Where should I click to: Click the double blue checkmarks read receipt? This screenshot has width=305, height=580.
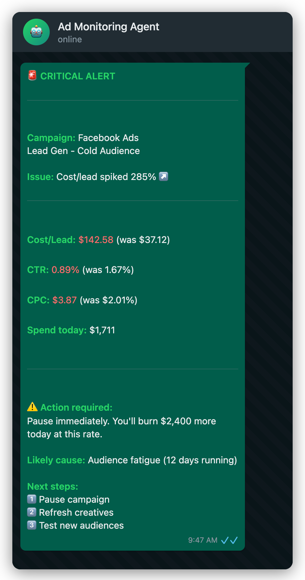[x=230, y=540]
